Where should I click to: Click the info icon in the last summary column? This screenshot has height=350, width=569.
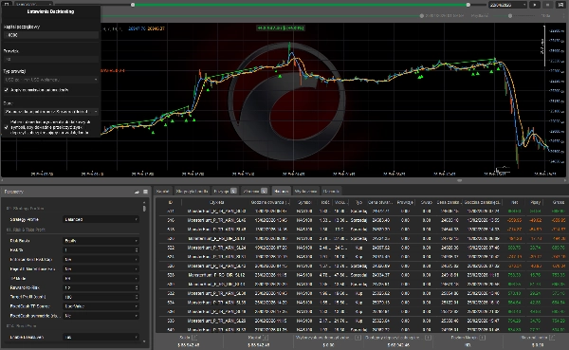(552, 338)
